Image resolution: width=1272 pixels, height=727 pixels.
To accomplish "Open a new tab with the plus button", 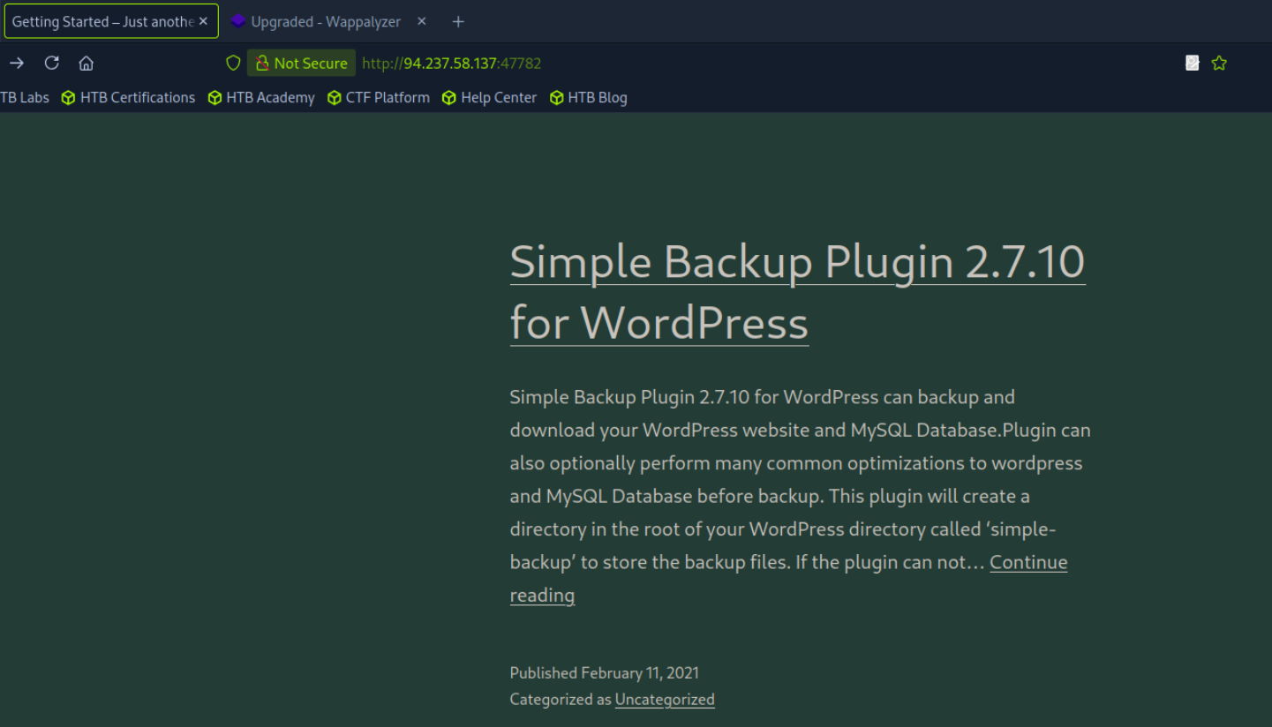I will click(x=458, y=21).
